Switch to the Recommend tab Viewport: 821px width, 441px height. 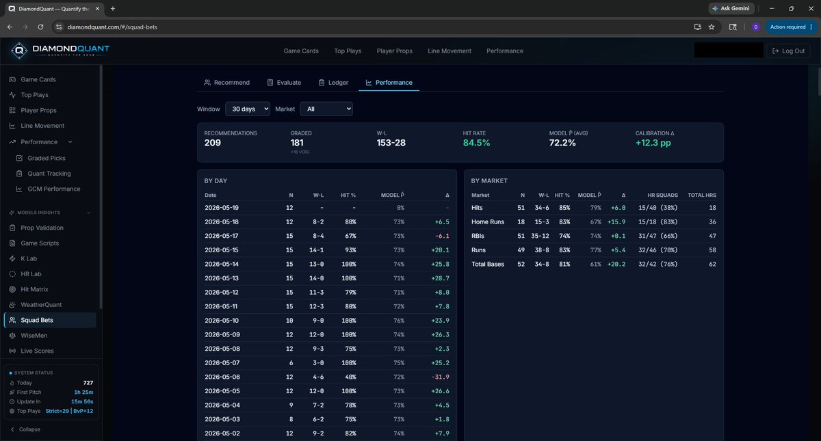(x=226, y=83)
